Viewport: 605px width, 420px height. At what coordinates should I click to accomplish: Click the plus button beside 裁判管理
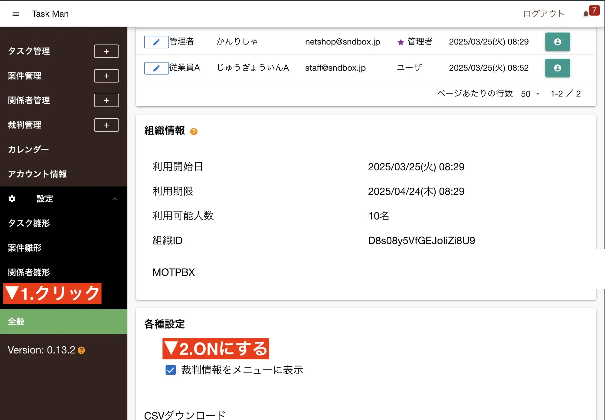tap(106, 125)
